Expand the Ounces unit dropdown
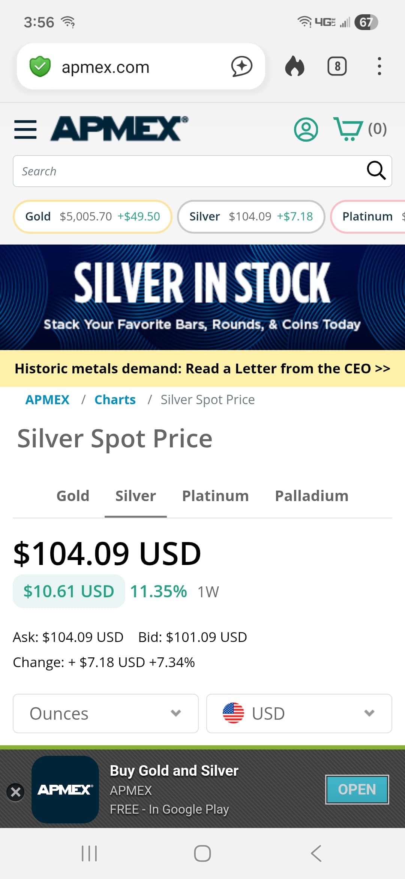 [x=106, y=713]
